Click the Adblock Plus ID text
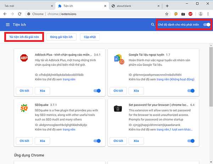Viewport: 213px width, 164px height. coord(59,75)
